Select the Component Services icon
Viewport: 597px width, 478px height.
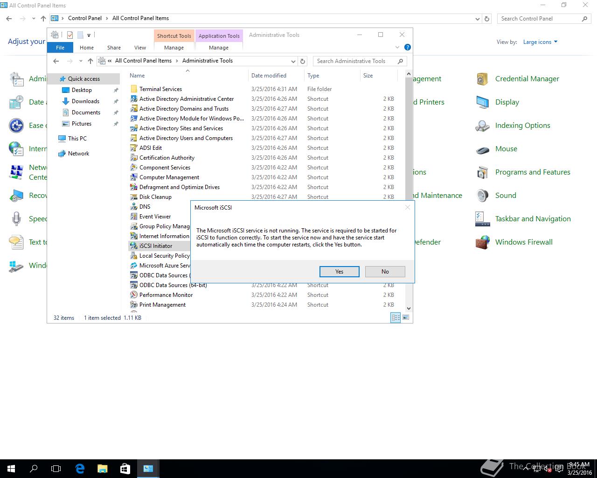click(x=134, y=168)
